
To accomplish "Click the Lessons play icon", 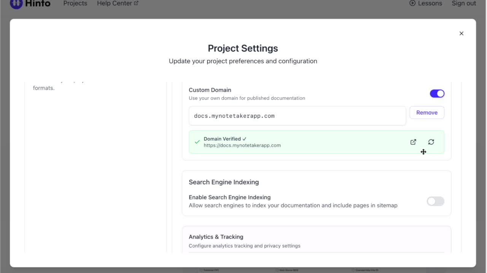I will [412, 3].
